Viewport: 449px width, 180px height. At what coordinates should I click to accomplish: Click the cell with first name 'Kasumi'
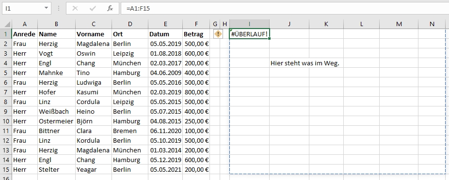tap(94, 92)
